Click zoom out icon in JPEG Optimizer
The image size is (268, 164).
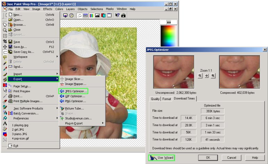point(200,76)
